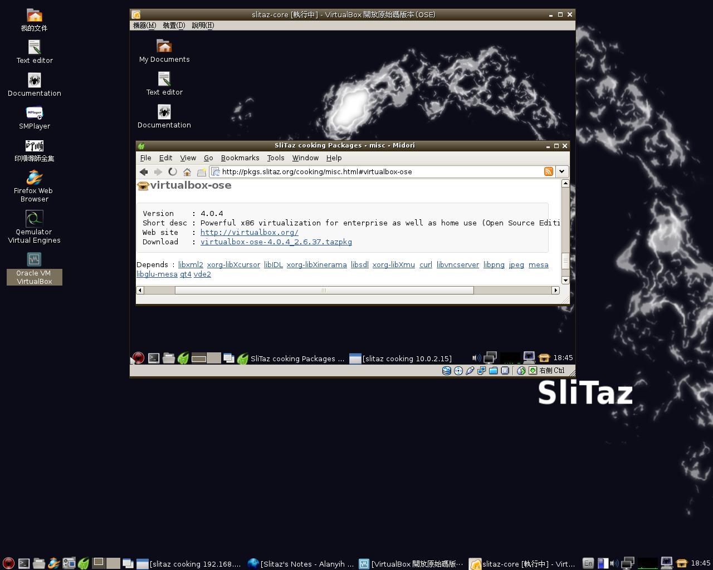
Task: Click the RSS feed icon in address bar
Action: coord(549,171)
